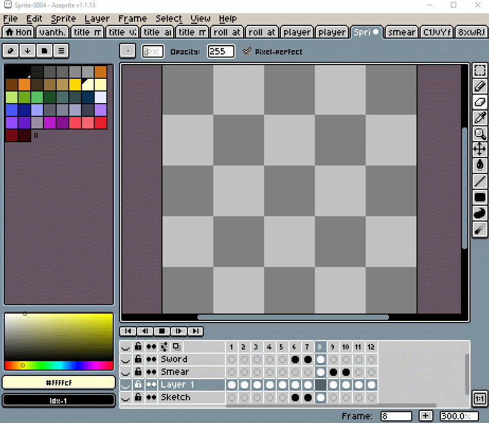Select the Pencil tool
Viewport: 489px width, 423px height.
tap(479, 86)
